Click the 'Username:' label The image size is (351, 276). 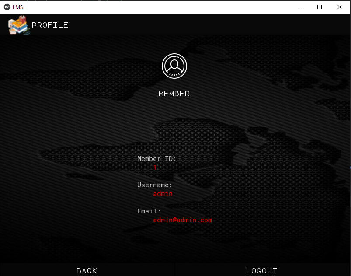pyautogui.click(x=155, y=185)
